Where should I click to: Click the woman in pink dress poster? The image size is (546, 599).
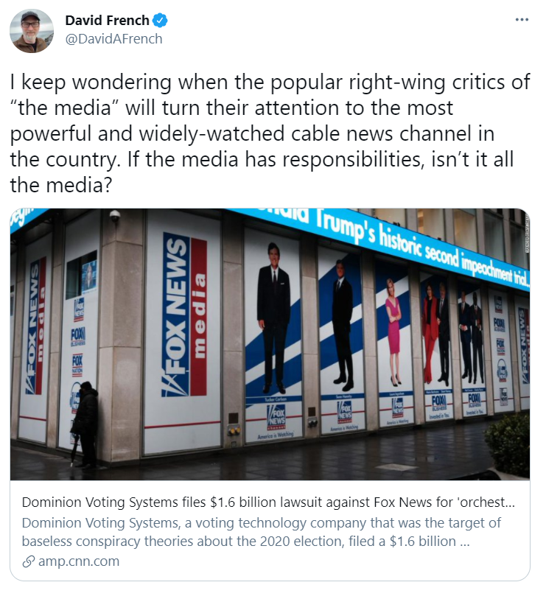tap(393, 333)
